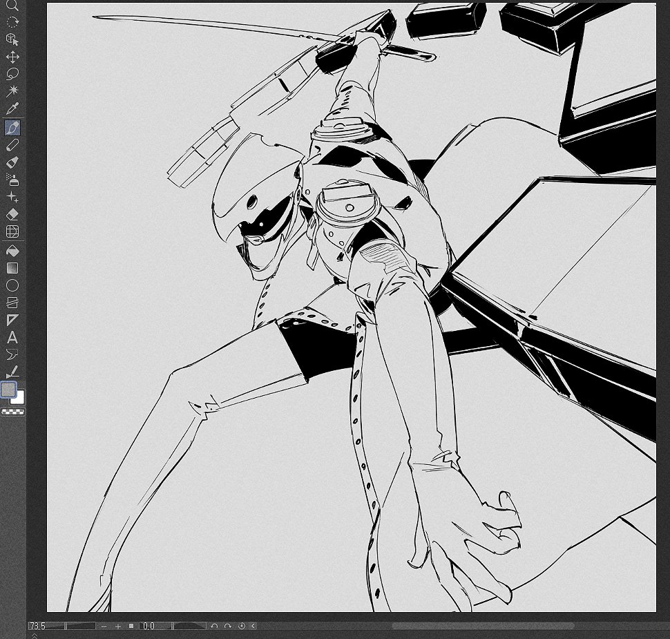Select the Pencil tool

point(12,145)
